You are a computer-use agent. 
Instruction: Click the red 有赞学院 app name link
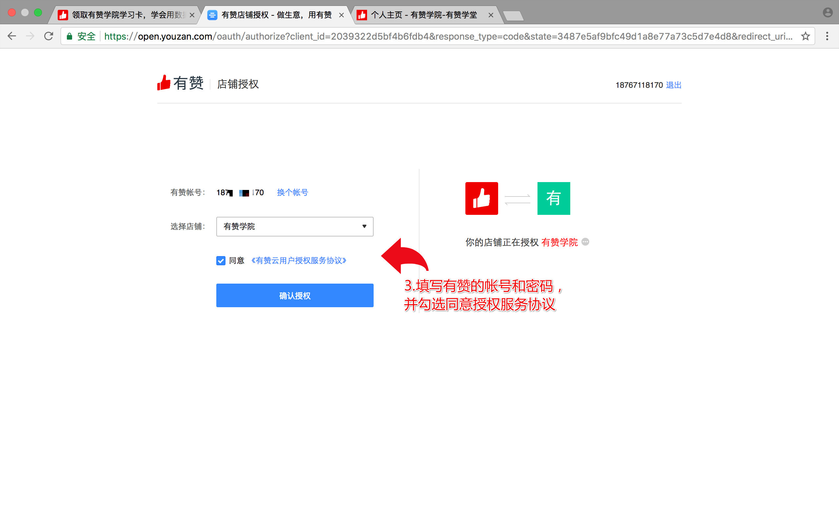tap(559, 242)
